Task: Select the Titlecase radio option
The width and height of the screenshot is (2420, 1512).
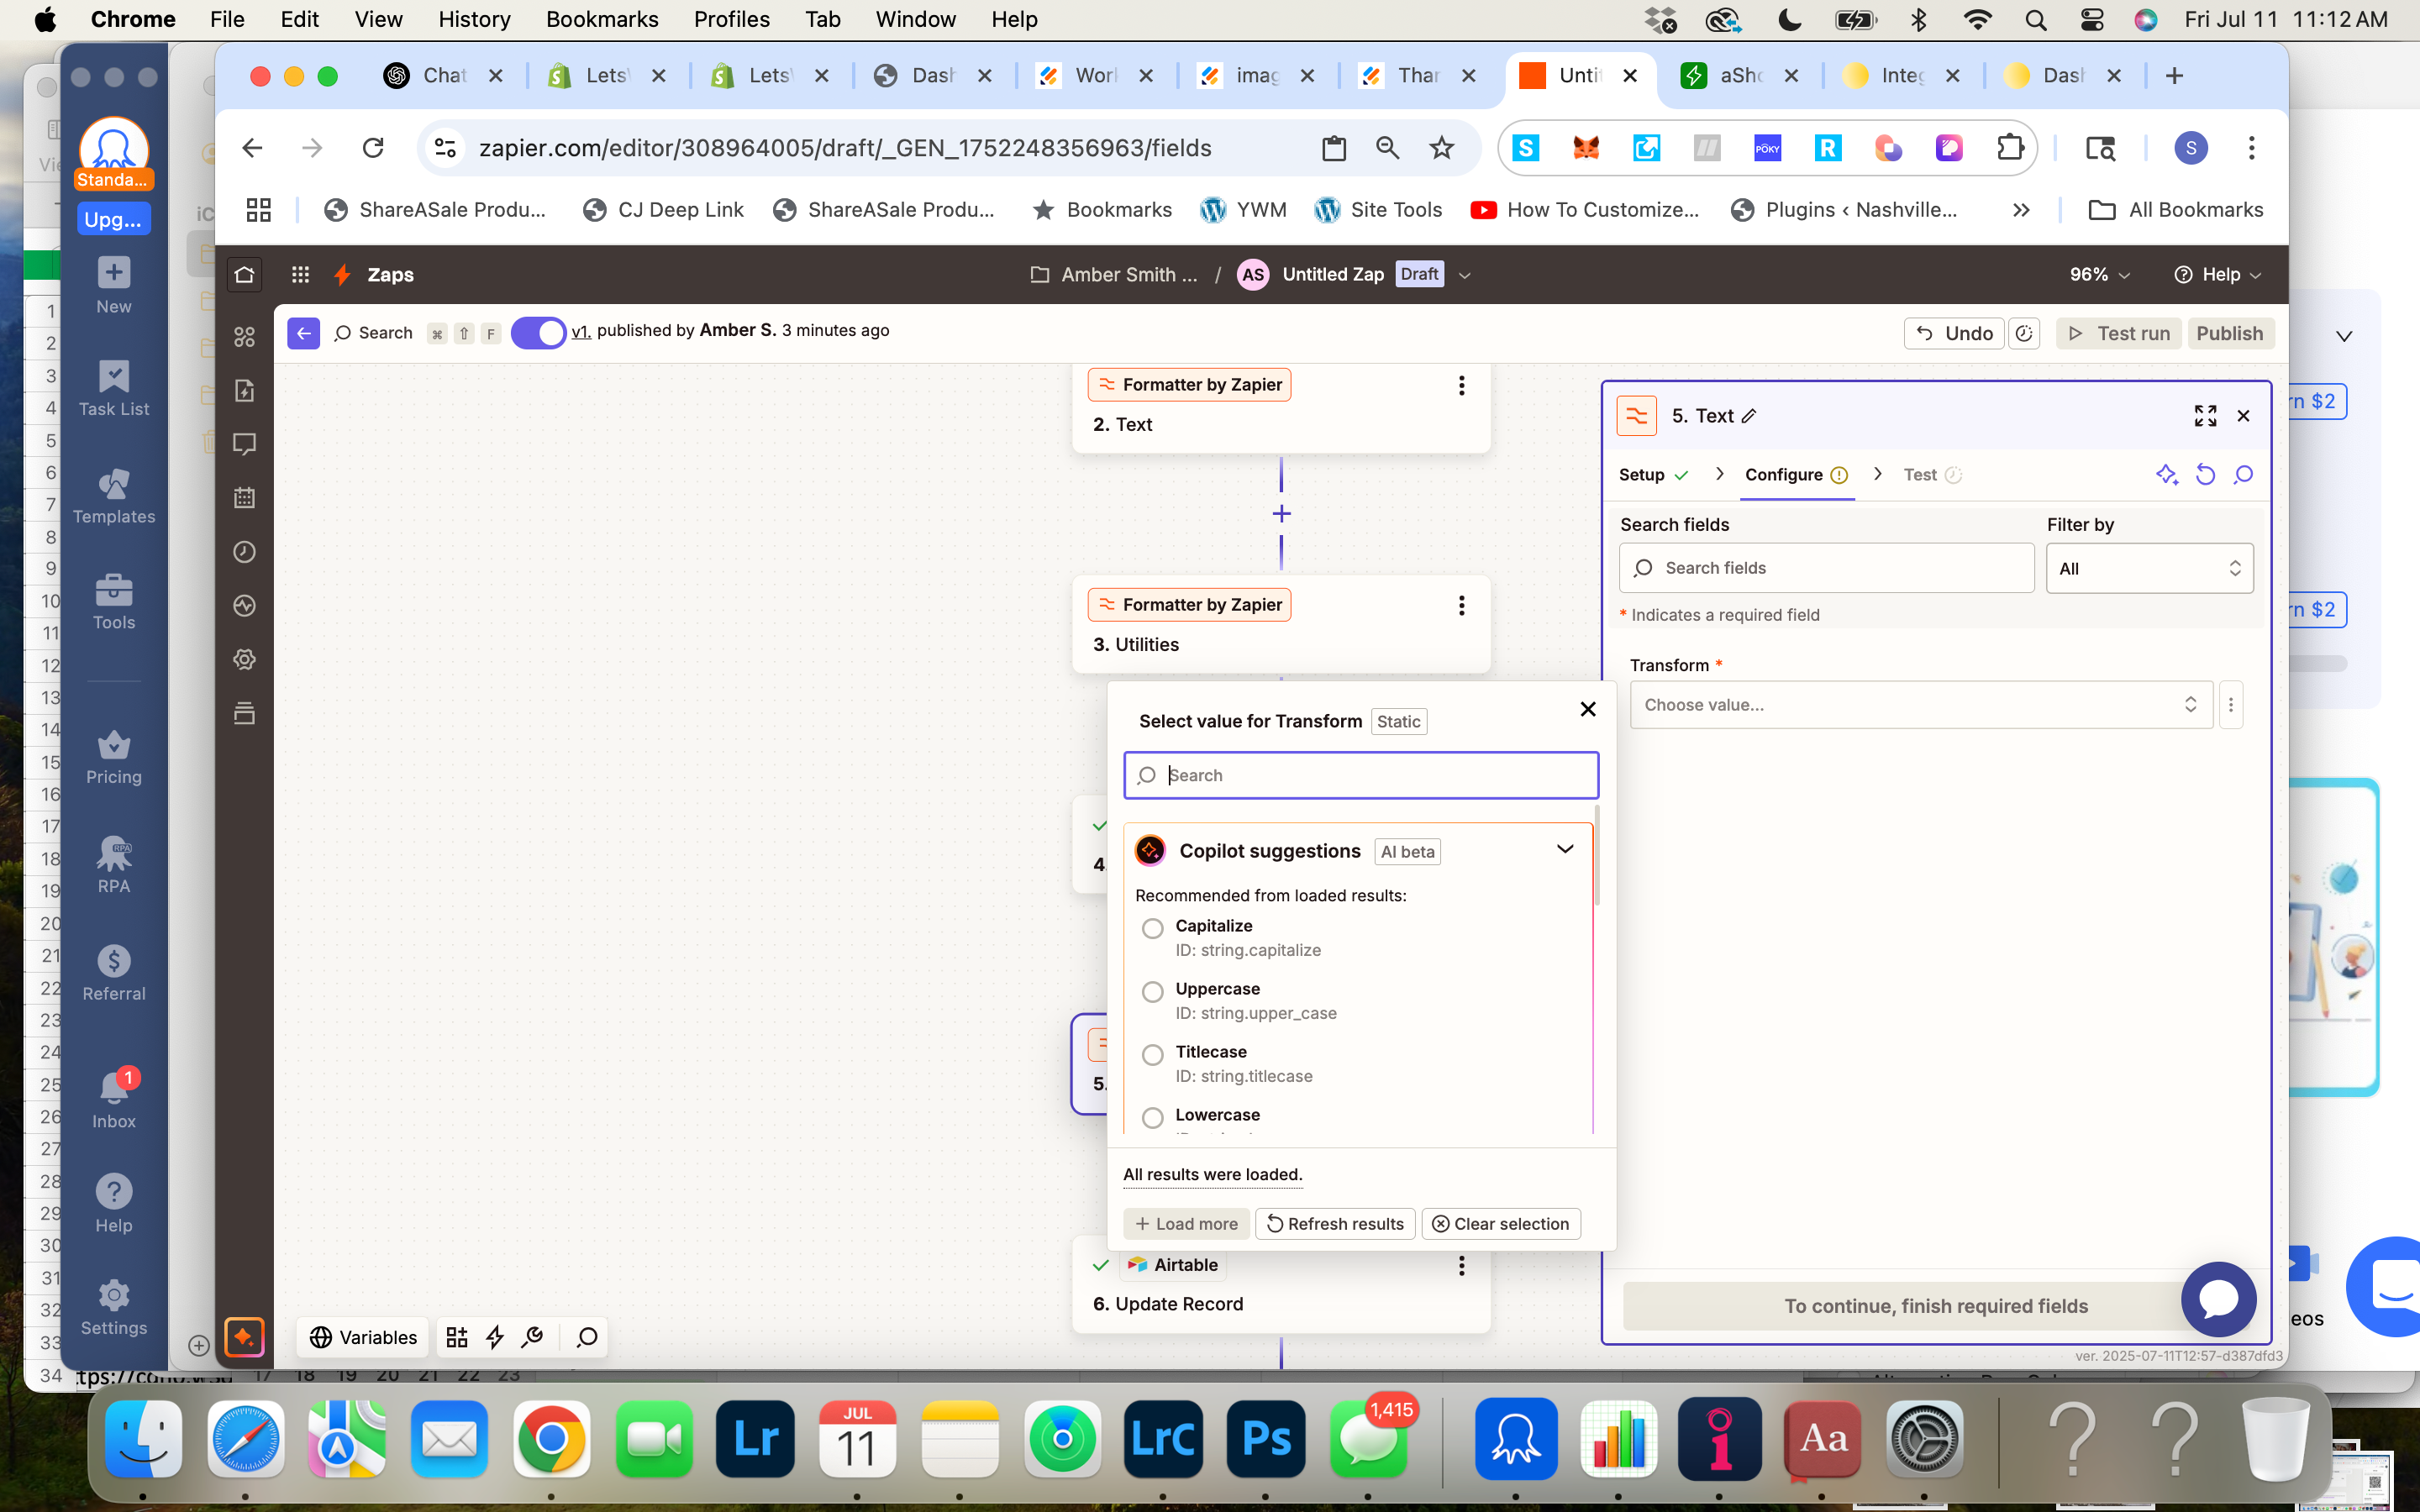Action: pyautogui.click(x=1152, y=1054)
